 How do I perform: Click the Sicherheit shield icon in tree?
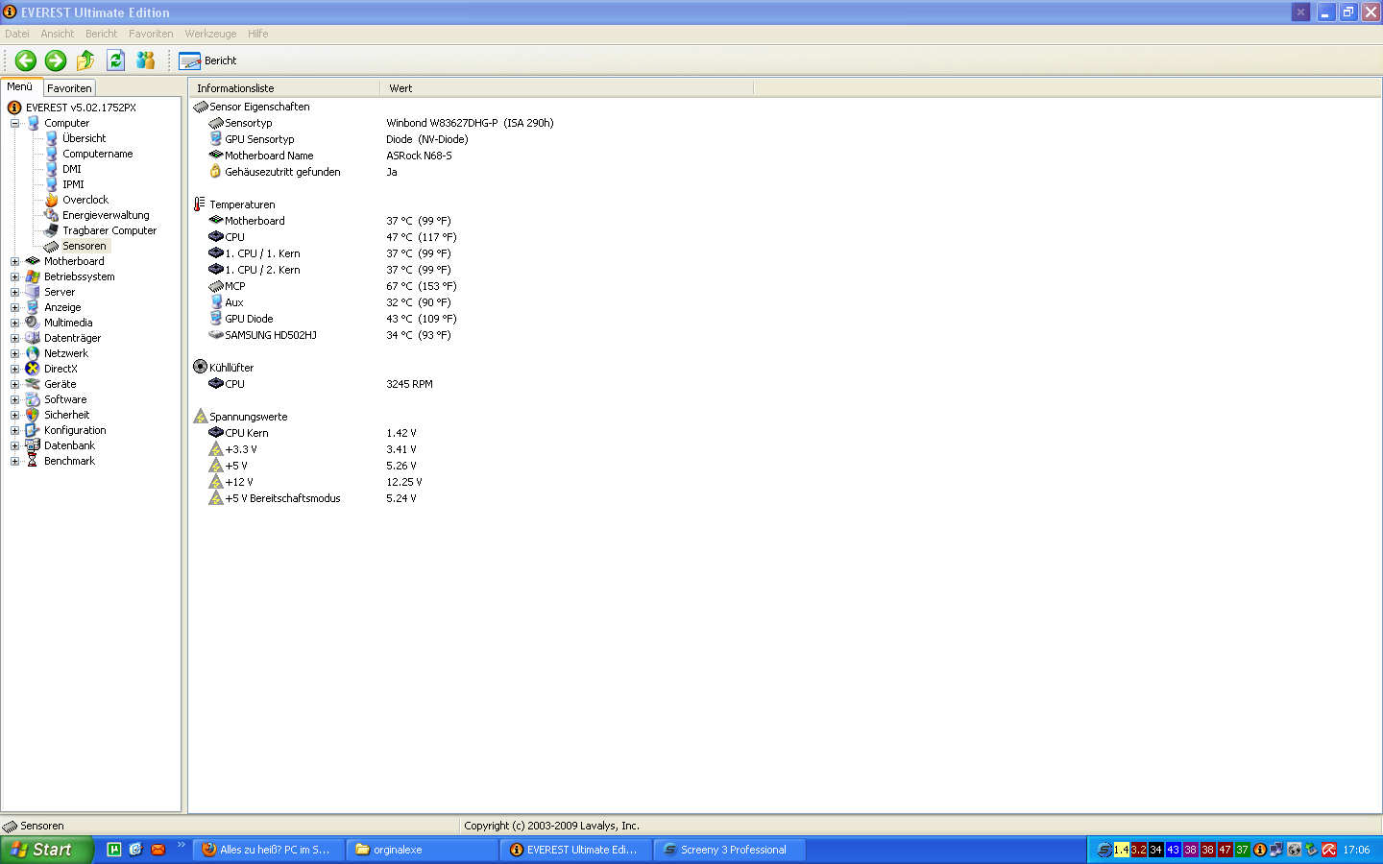pyautogui.click(x=33, y=415)
